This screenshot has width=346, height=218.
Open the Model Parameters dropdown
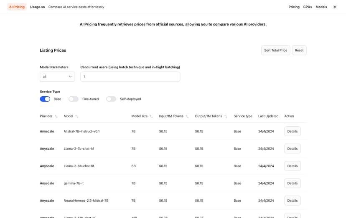pos(57,77)
